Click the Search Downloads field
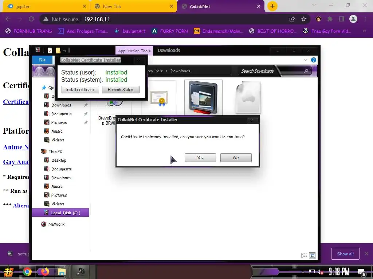Screen dimensions: 373x279 click(275, 71)
